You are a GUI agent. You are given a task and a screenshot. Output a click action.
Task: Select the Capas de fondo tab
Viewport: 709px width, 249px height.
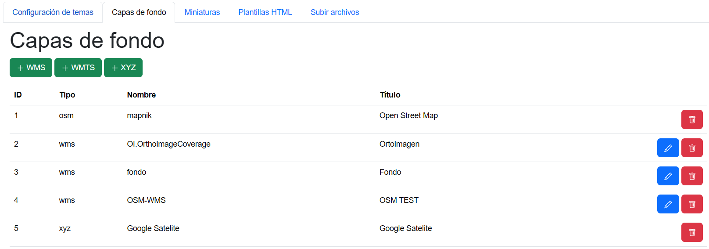click(x=139, y=12)
